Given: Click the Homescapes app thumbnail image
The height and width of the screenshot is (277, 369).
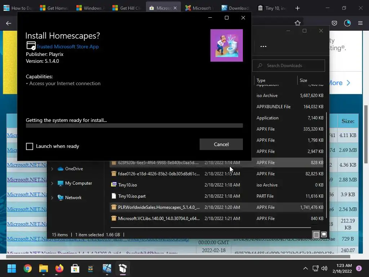Looking at the screenshot, I should [226, 45].
